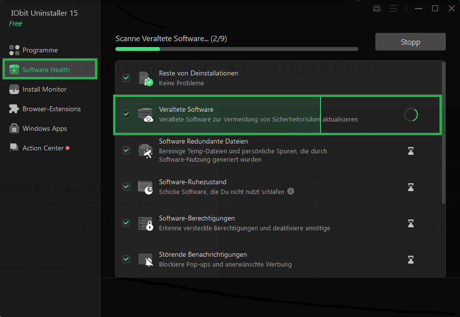Image resolution: width=460 pixels, height=317 pixels.
Task: Click the Reste von Deinstallationen title
Action: pyautogui.click(x=199, y=73)
